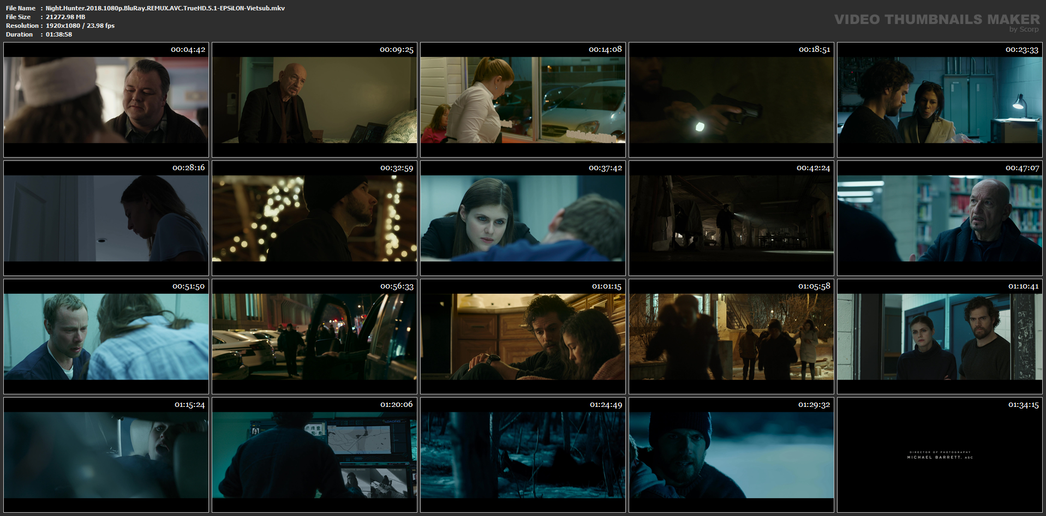Open the monitor room frame at 01:20:06

point(314,455)
